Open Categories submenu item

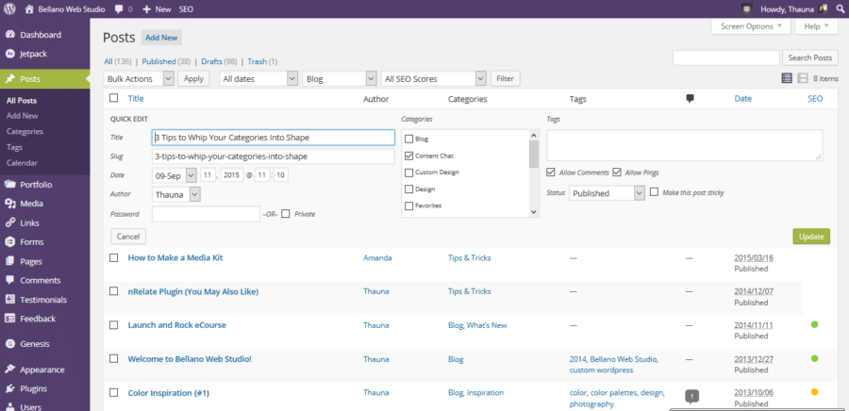pos(25,131)
